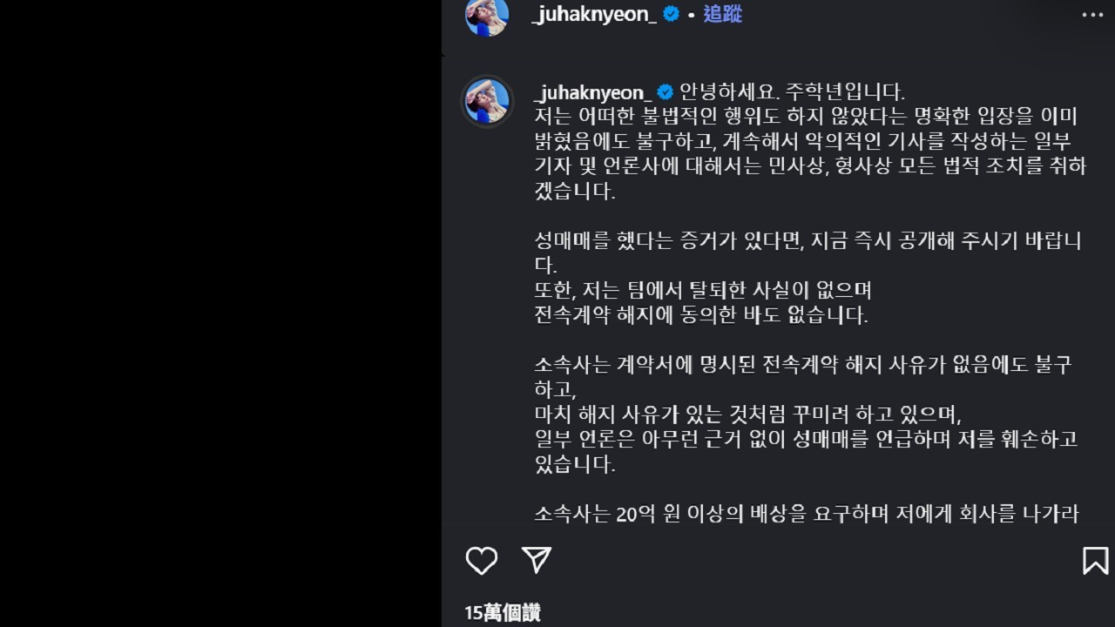The image size is (1115, 627).
Task: Click the line 전속계약 해지에 동의한 바도 없습니다
Action: (701, 315)
